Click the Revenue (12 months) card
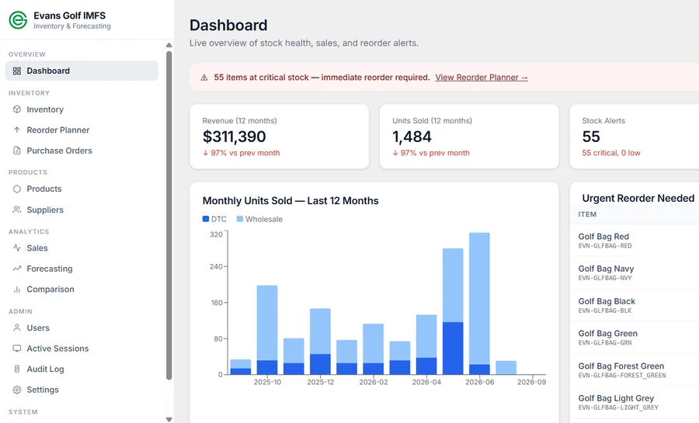699x423 pixels. pyautogui.click(x=280, y=137)
